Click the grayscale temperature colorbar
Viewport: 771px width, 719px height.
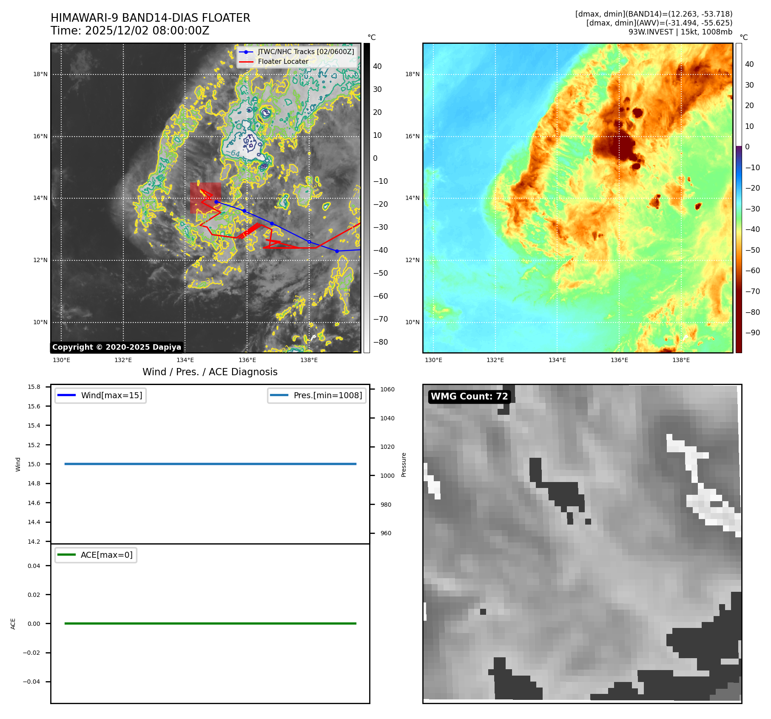click(x=367, y=198)
